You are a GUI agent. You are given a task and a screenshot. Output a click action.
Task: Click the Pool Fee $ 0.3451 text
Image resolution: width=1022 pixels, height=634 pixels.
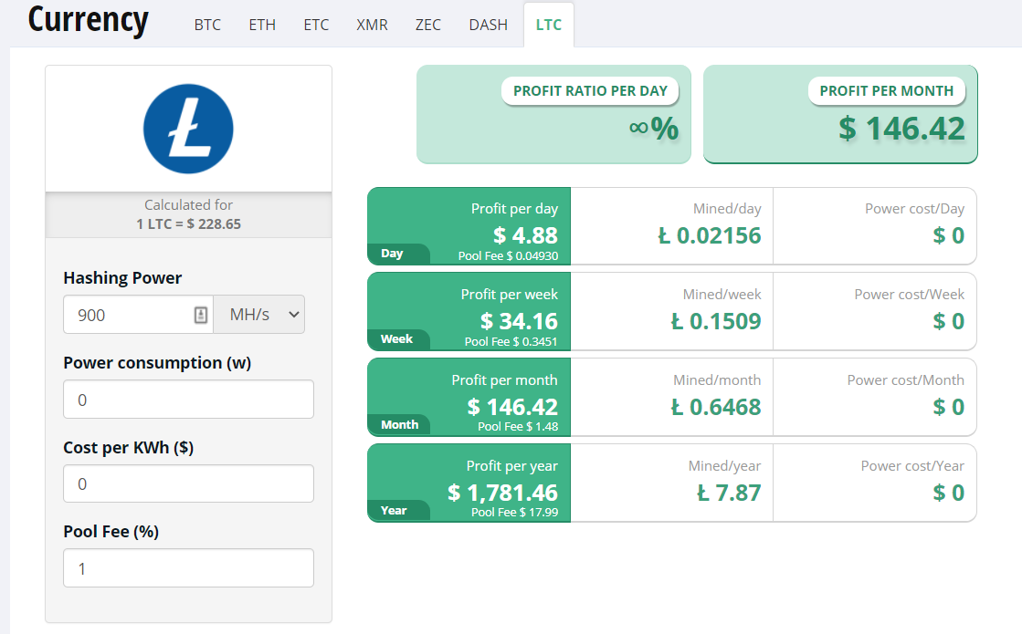[511, 341]
